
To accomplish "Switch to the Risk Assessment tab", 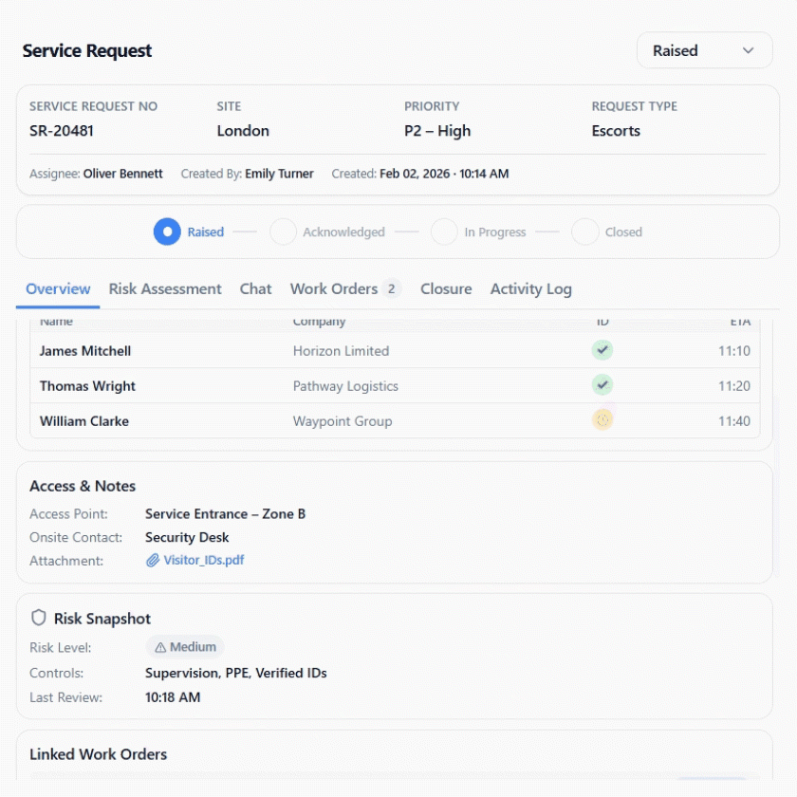I will coord(165,288).
